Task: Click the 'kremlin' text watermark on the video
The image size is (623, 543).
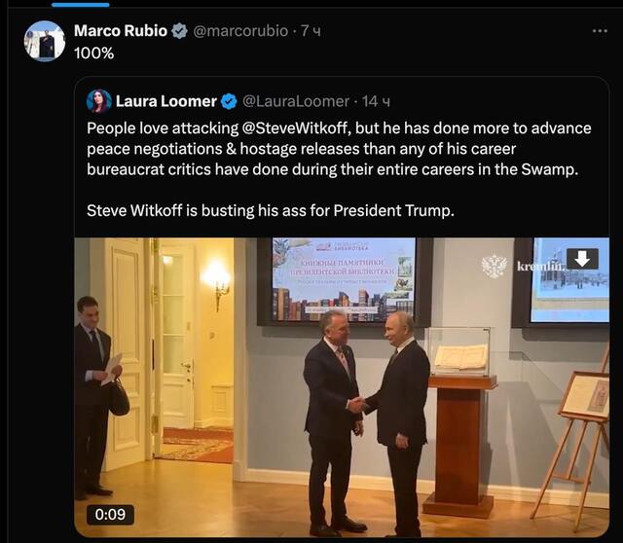Action: (x=538, y=266)
